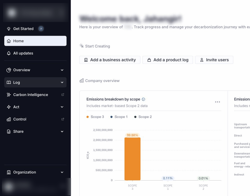
Task: Toggle Scope 3 legend entry
Action: [95, 117]
